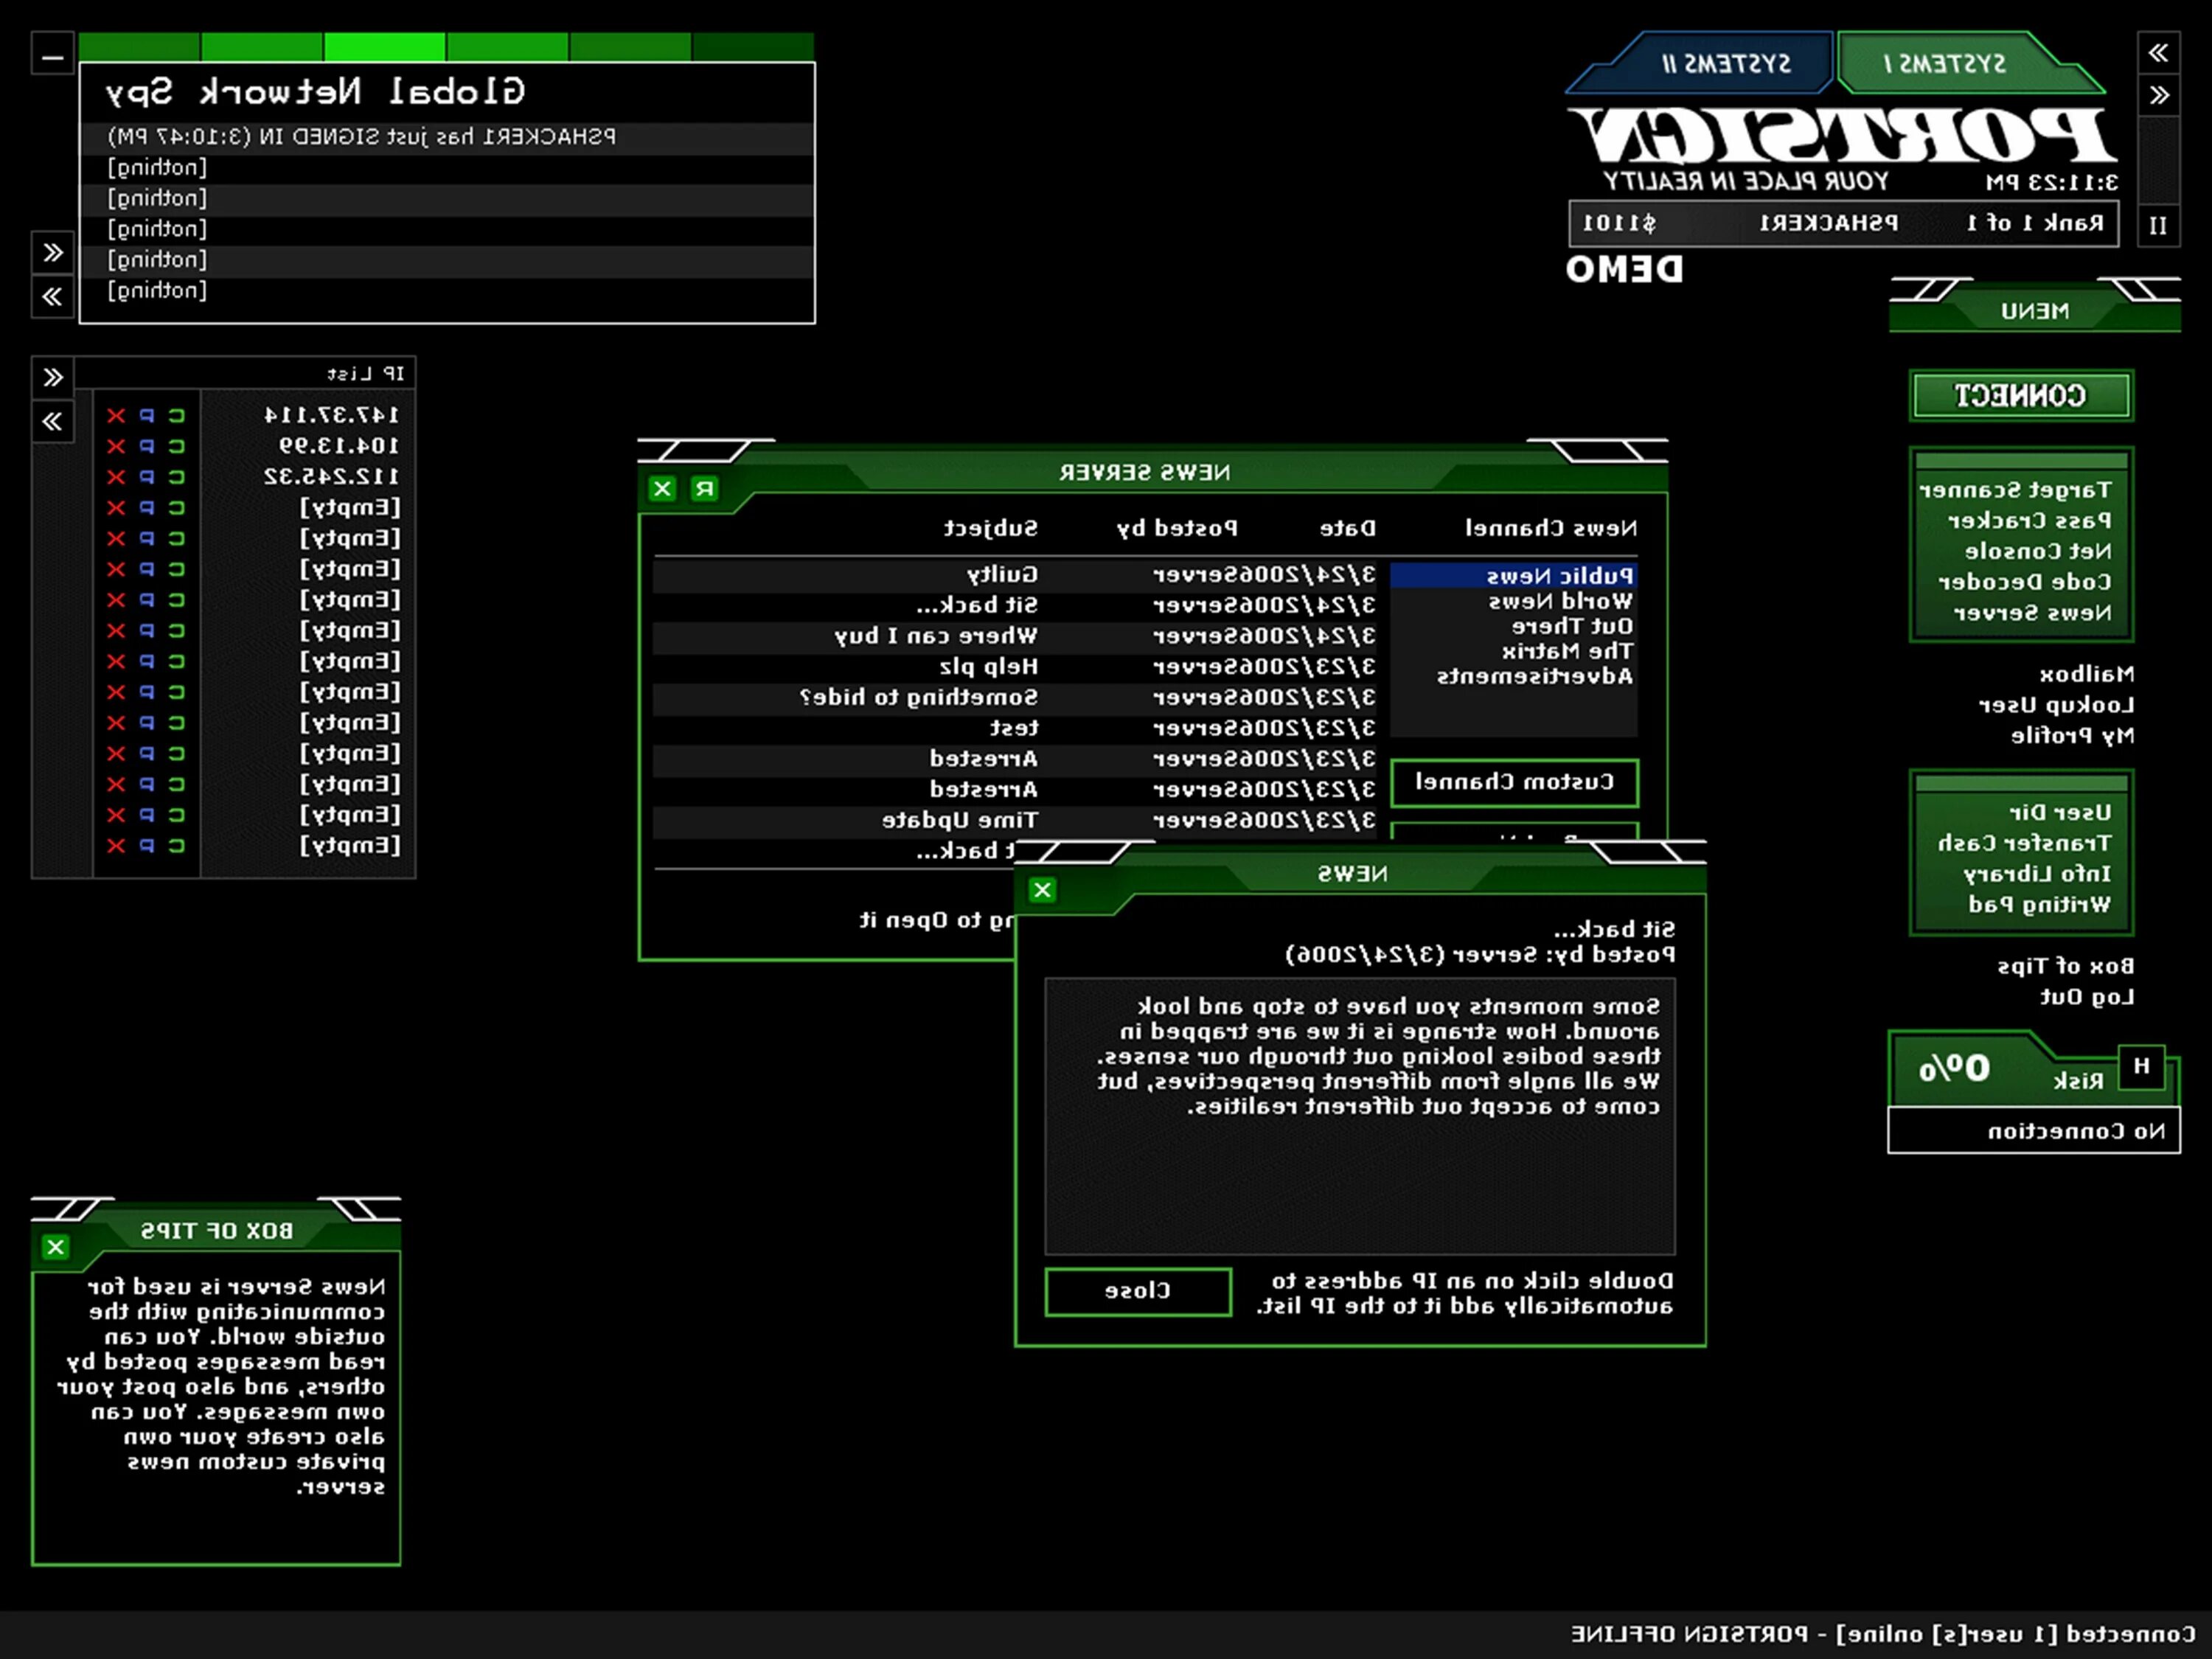Screen dimensions: 2212x1659
Task: Click the left-pointing double chevron beside IP List rows
Action: click(x=53, y=421)
